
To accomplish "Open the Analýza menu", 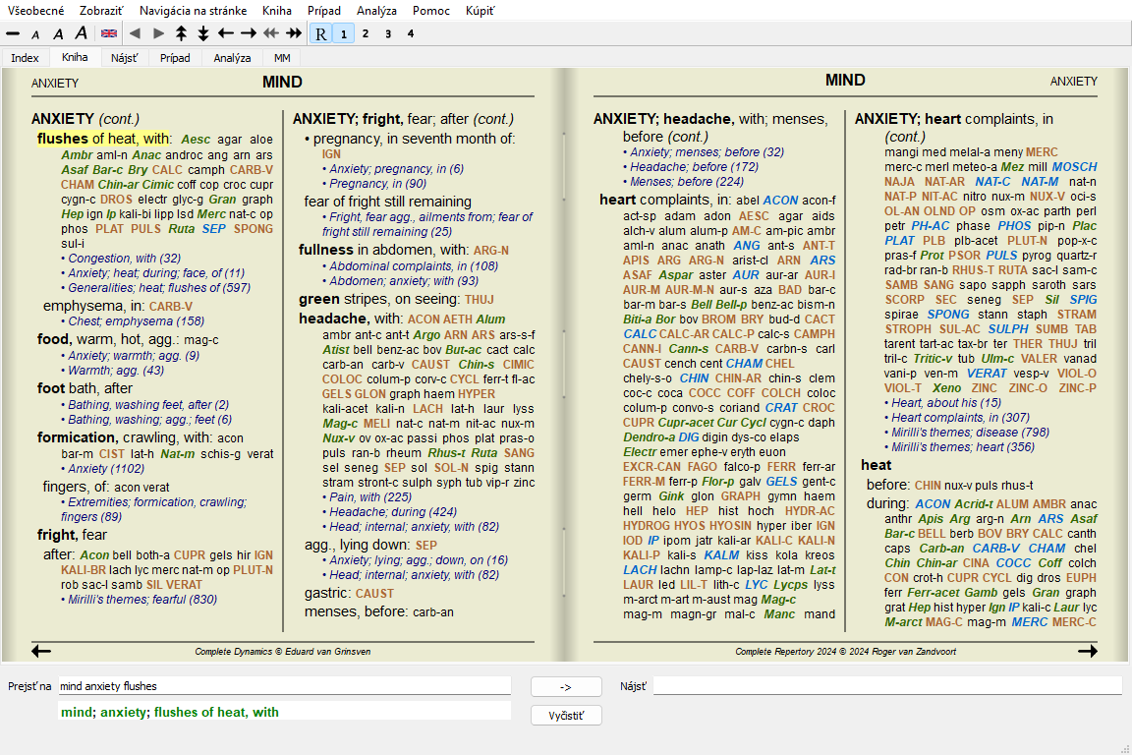I will 377,11.
